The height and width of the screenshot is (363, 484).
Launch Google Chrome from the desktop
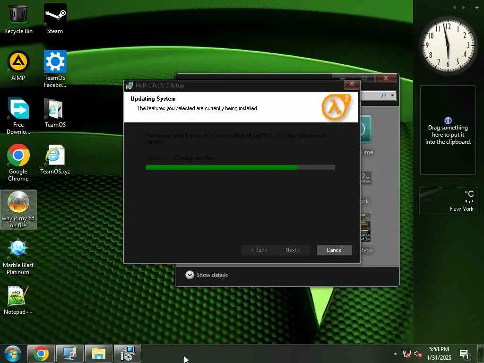(x=18, y=163)
